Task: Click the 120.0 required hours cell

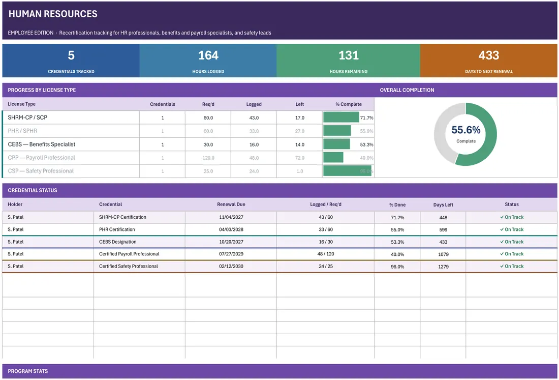Action: pos(208,158)
